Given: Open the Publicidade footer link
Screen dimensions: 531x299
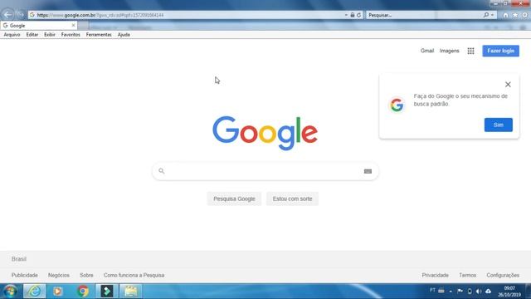Looking at the screenshot, I should point(24,275).
